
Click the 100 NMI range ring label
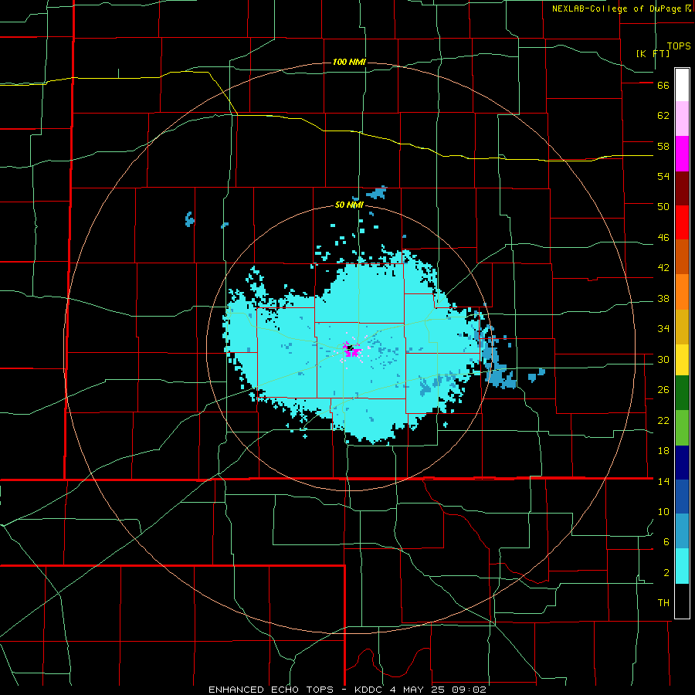349,62
